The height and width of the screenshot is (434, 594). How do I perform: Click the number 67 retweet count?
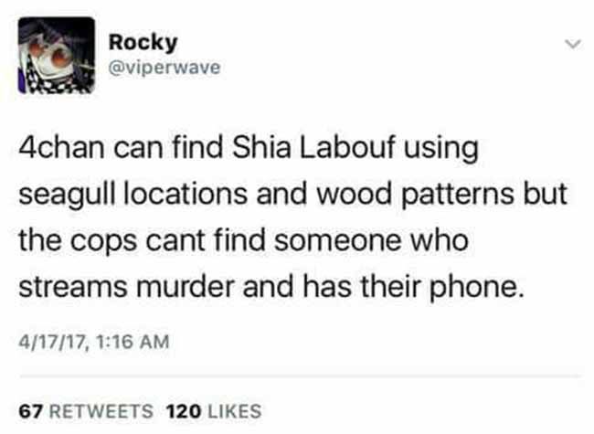point(30,411)
